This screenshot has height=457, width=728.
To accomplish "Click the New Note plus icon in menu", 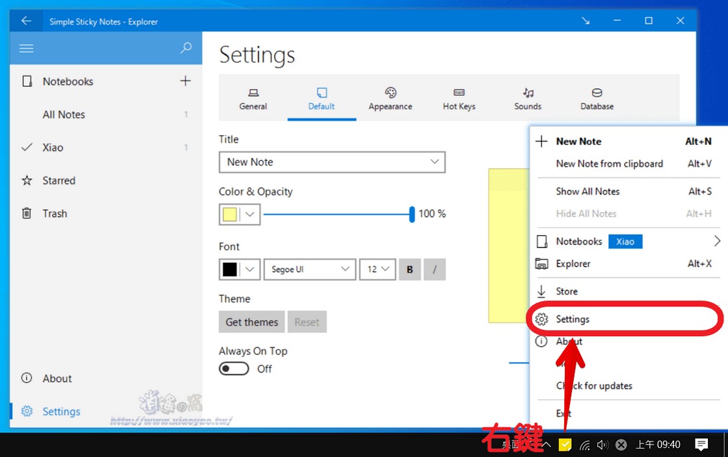I will click(541, 142).
